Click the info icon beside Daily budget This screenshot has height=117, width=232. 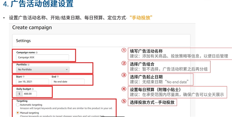[33, 89]
